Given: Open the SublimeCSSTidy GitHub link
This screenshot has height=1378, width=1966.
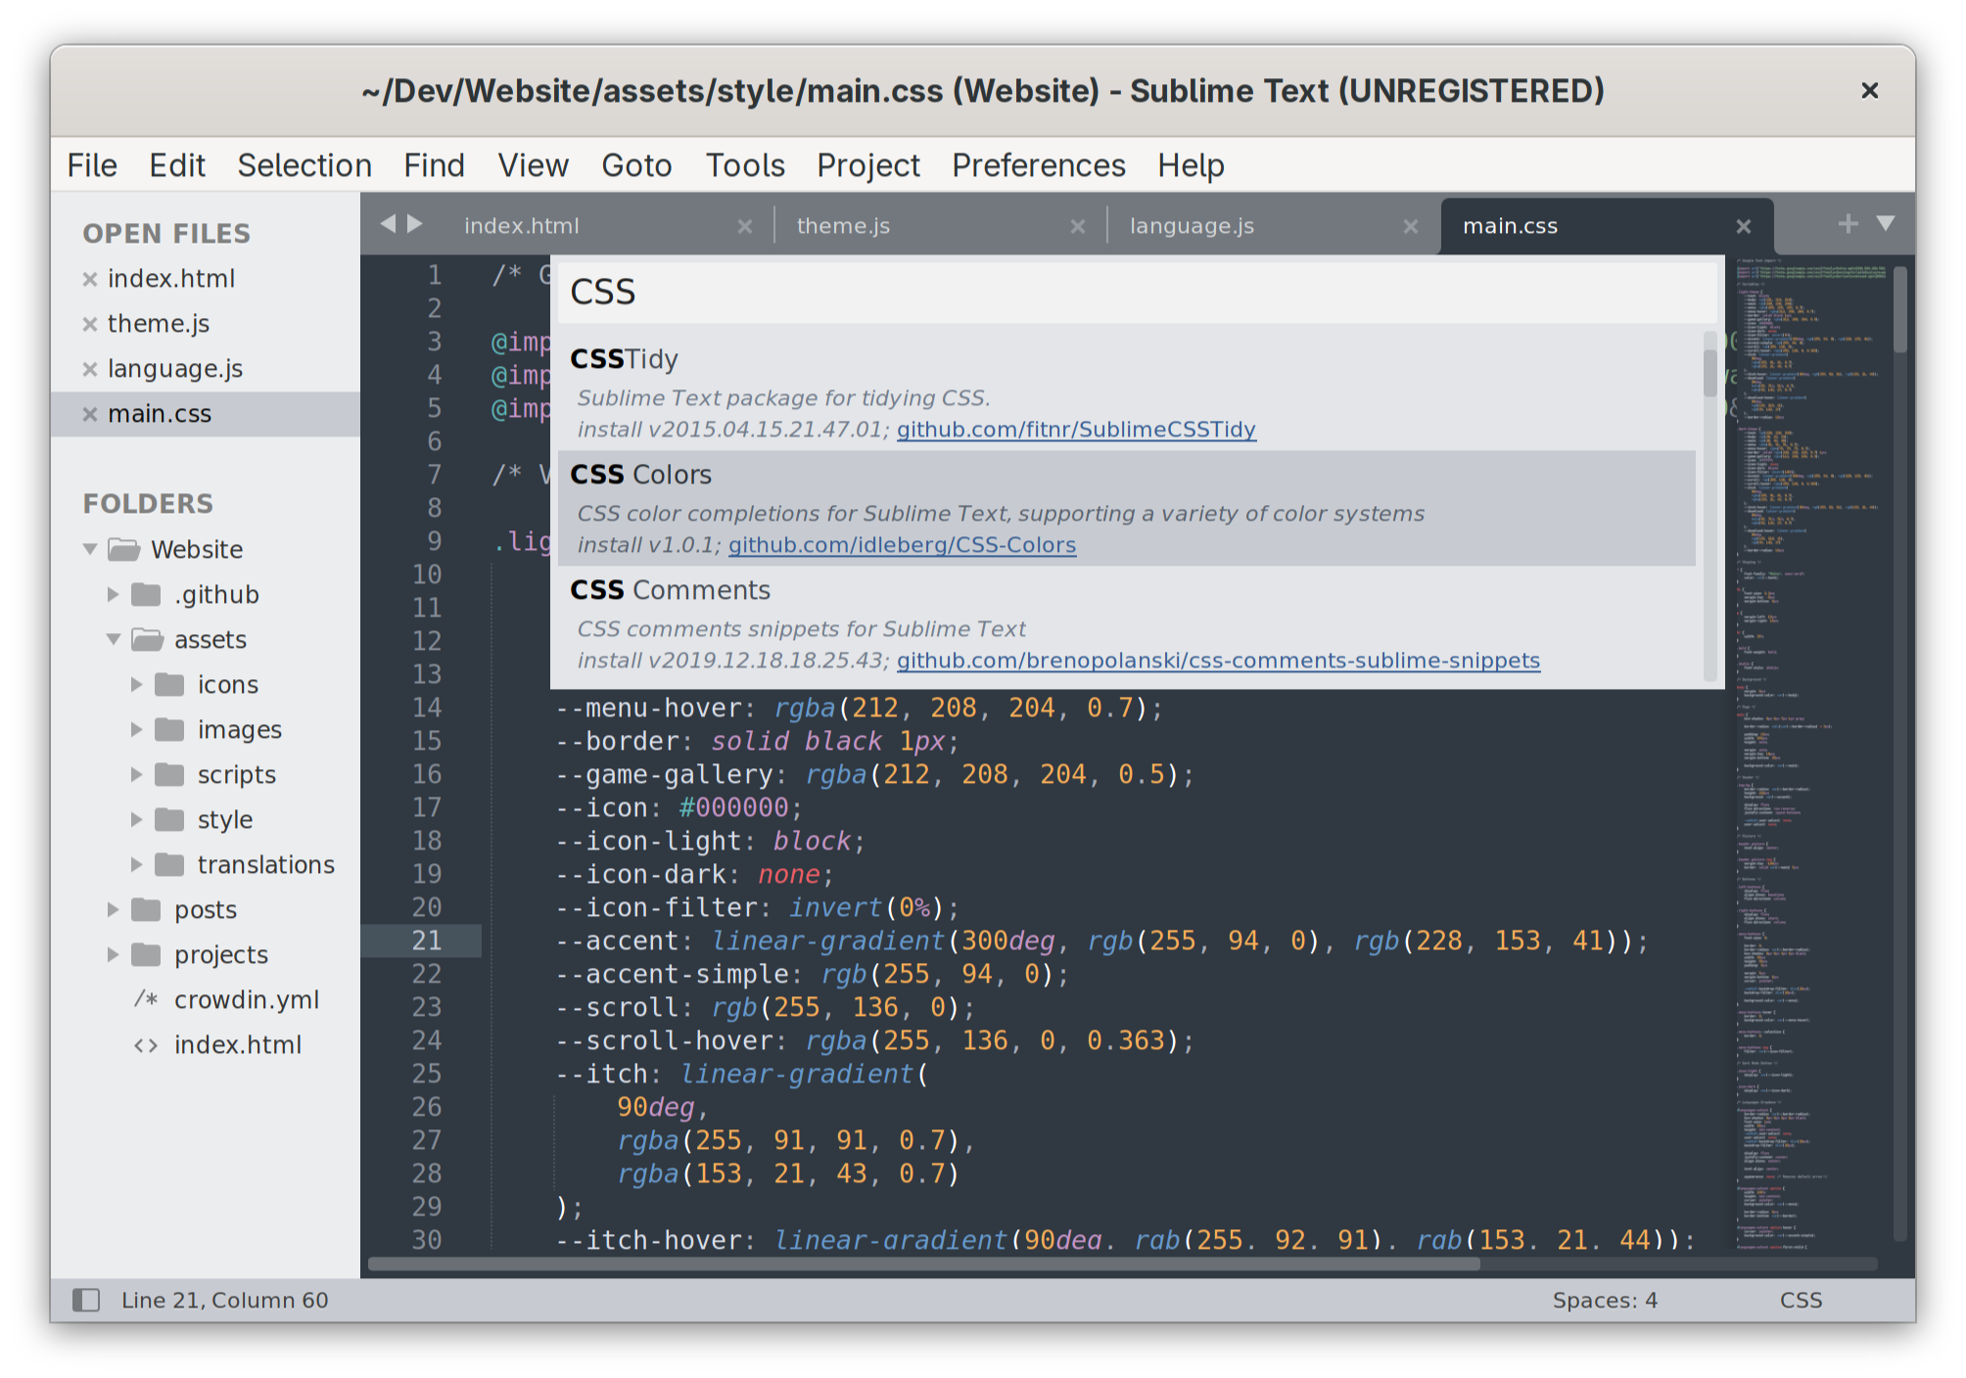Looking at the screenshot, I should click(1075, 430).
